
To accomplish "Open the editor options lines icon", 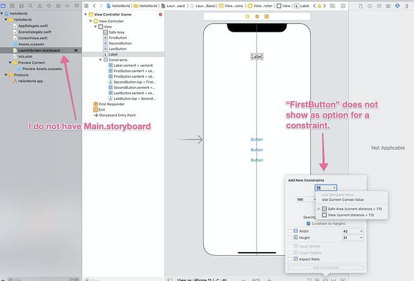I will [332, 5].
